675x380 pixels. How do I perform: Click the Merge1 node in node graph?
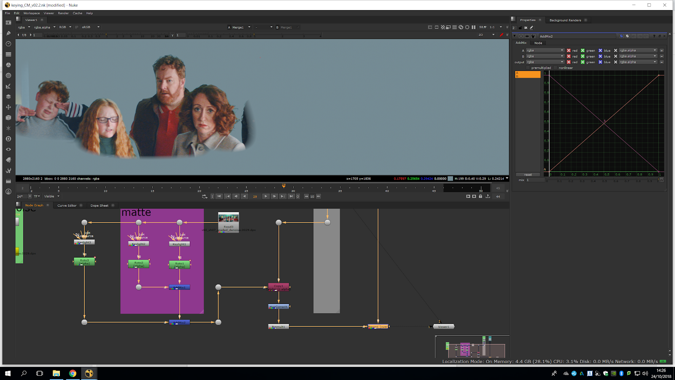coord(378,326)
